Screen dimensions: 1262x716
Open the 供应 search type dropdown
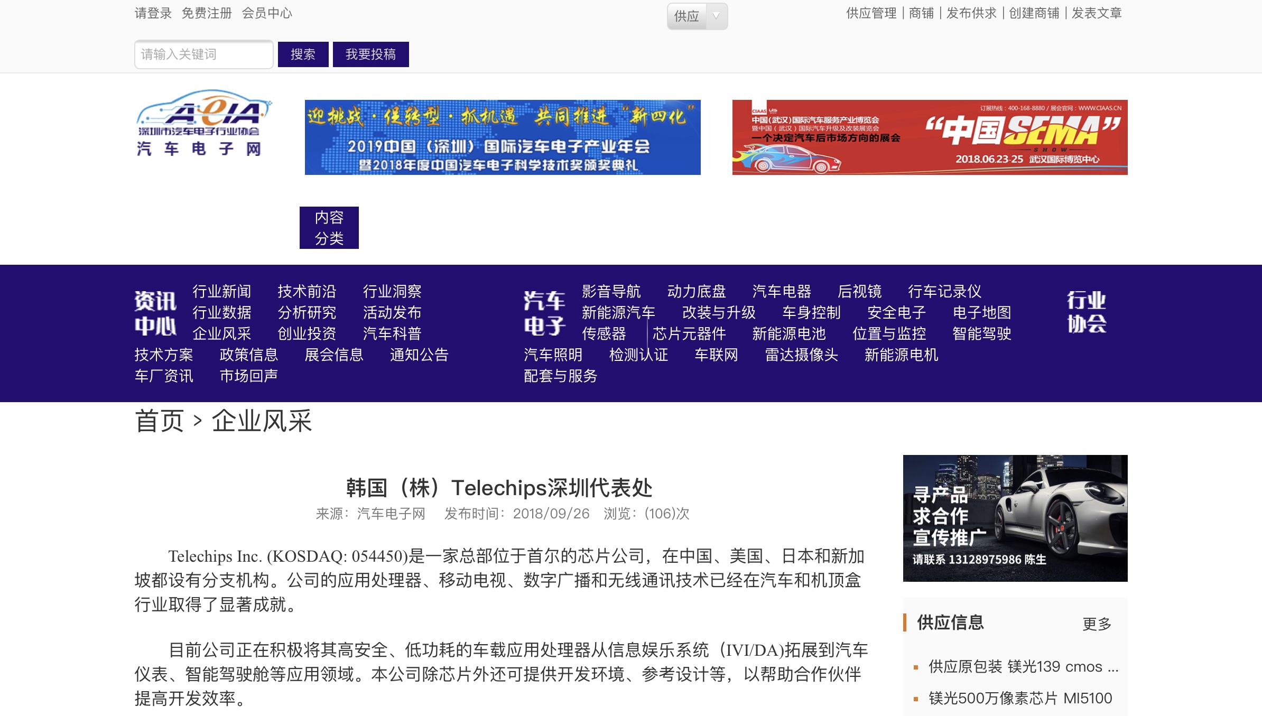click(x=697, y=16)
